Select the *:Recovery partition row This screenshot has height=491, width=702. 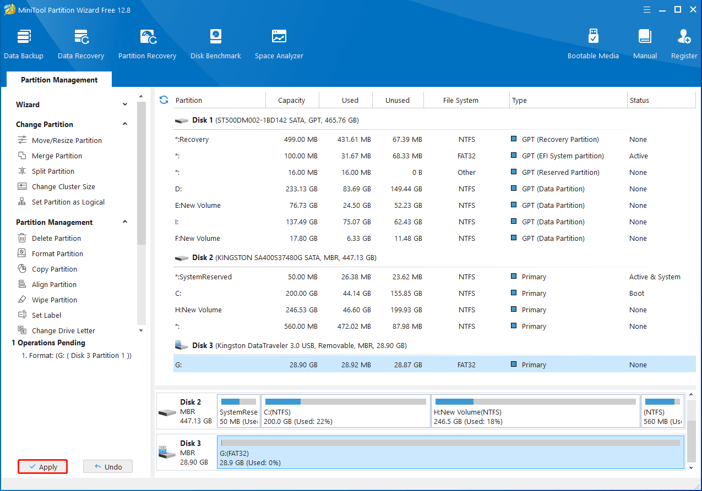(434, 140)
